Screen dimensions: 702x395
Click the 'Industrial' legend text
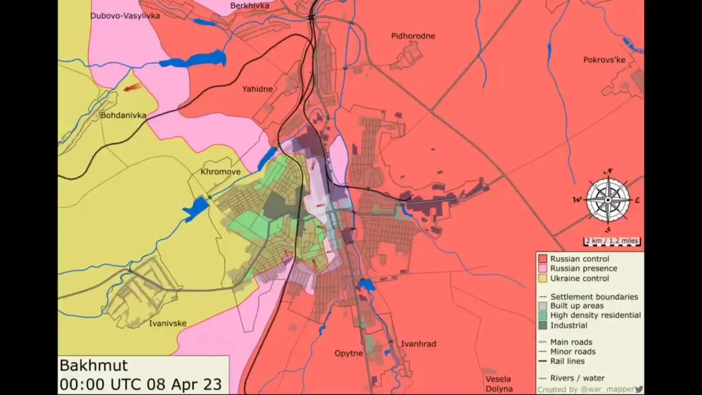coord(569,325)
